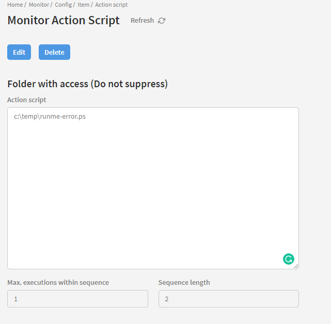Click the Monitor Action Script page title
This screenshot has width=331, height=324.
pos(64,21)
